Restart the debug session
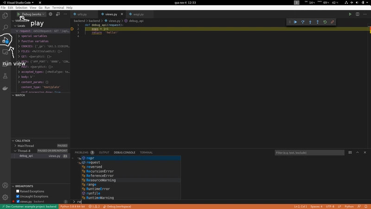 325,22
